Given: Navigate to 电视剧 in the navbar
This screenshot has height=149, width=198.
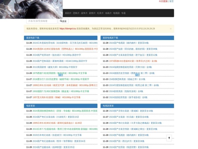Looking at the screenshot, I should point(116,13).
